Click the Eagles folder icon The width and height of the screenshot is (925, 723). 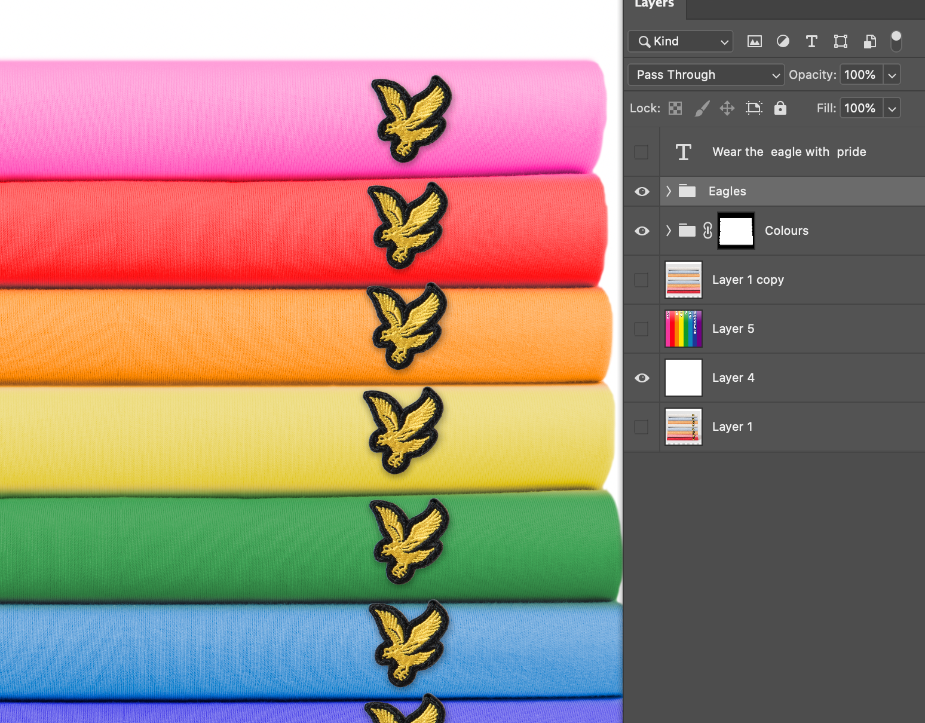tap(687, 191)
